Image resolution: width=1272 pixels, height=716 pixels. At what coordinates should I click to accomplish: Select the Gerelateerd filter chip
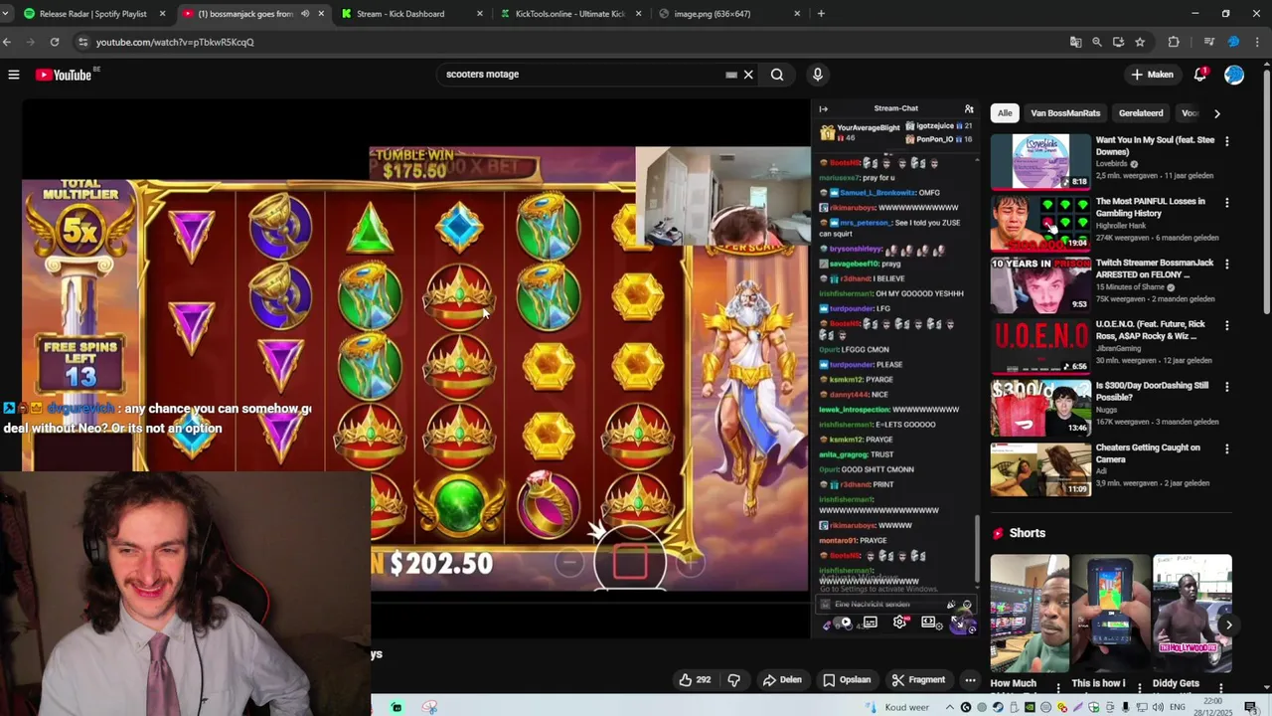[1141, 113]
